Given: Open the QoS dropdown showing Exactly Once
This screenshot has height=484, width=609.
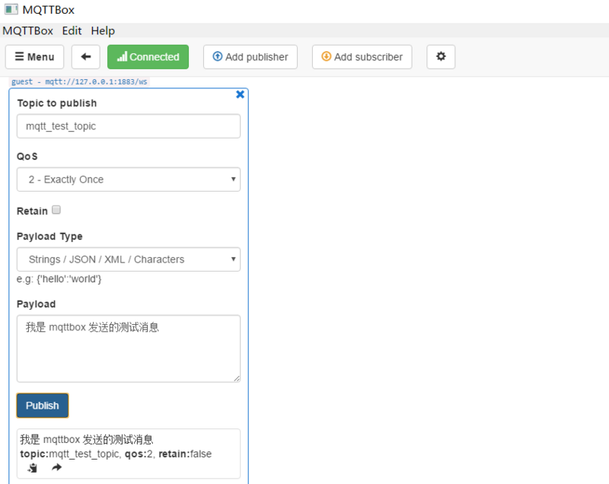Looking at the screenshot, I should [x=128, y=179].
